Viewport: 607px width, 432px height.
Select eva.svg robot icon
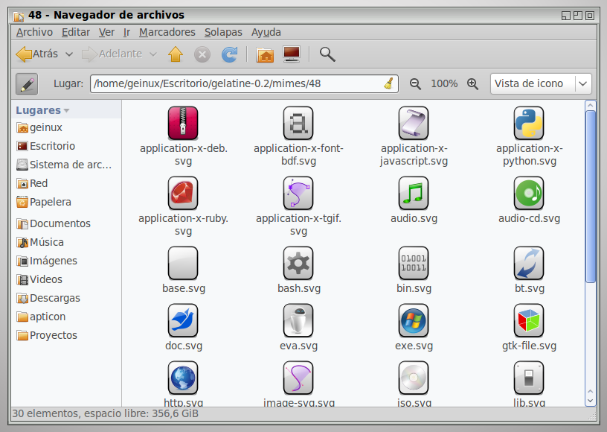[298, 321]
